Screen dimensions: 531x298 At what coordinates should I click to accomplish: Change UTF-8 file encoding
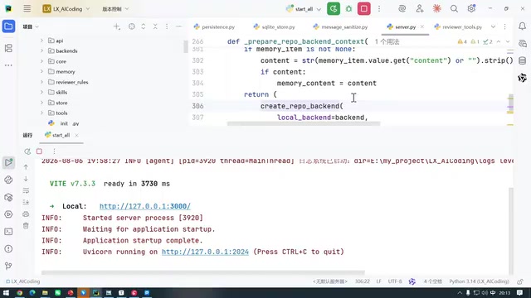tap(395, 281)
